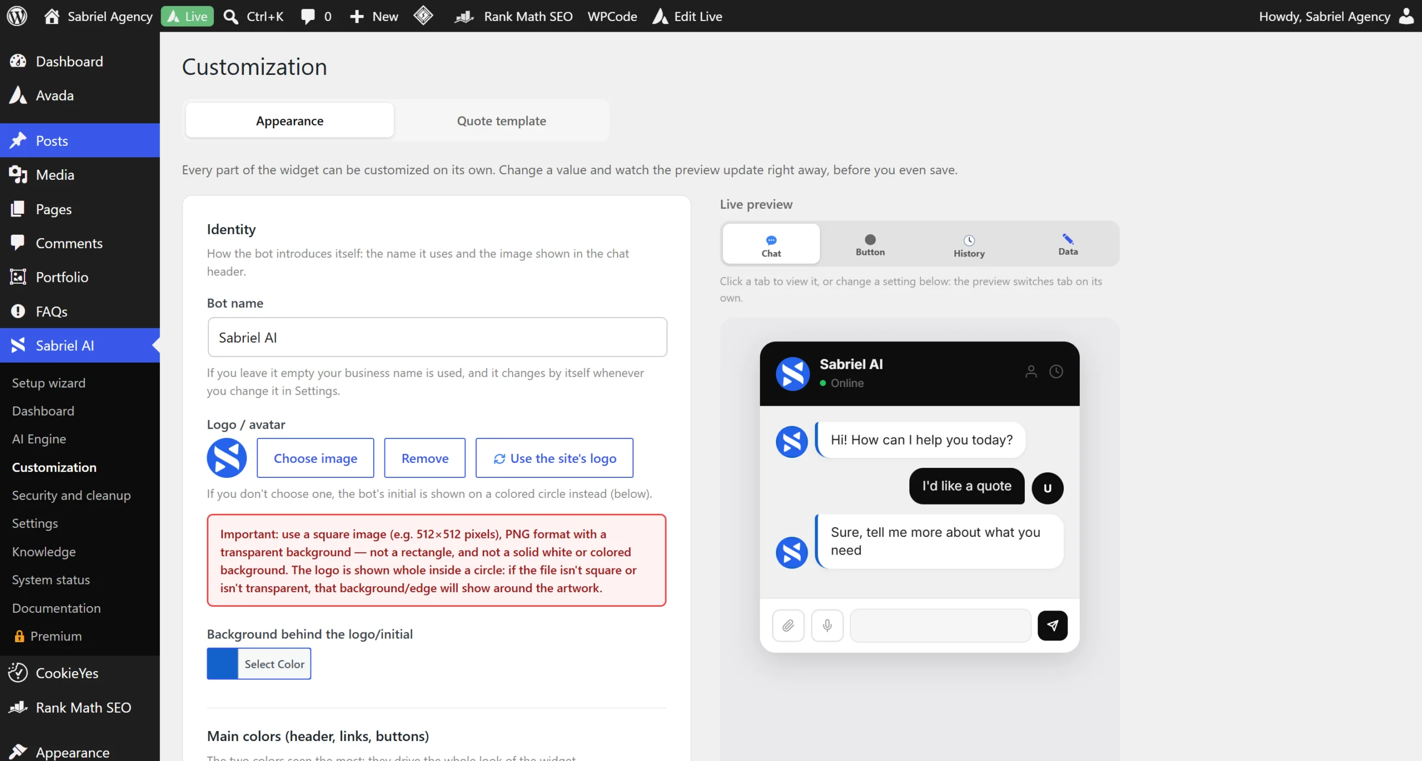Open the Knowledge submenu item
This screenshot has height=761, width=1422.
click(44, 552)
